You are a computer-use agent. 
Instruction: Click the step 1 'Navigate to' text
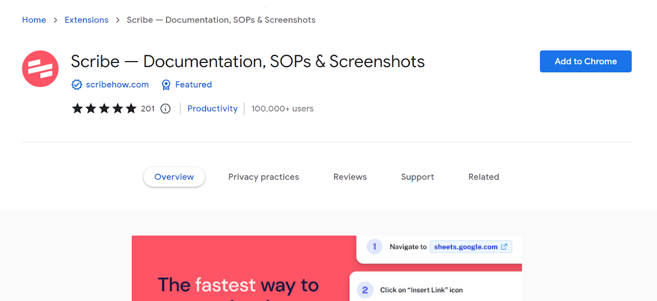click(x=408, y=247)
